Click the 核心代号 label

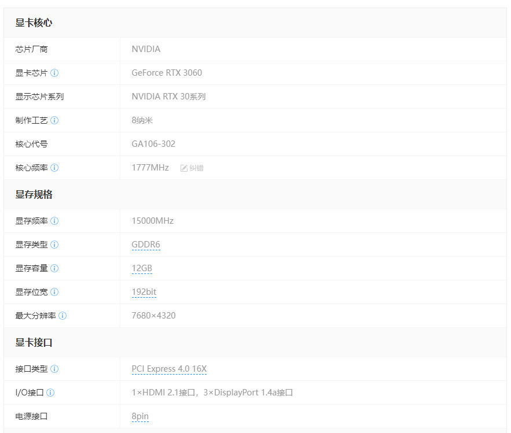(x=31, y=144)
